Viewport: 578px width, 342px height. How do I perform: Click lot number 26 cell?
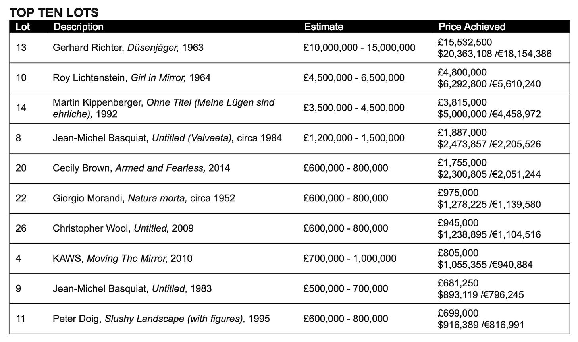21,228
